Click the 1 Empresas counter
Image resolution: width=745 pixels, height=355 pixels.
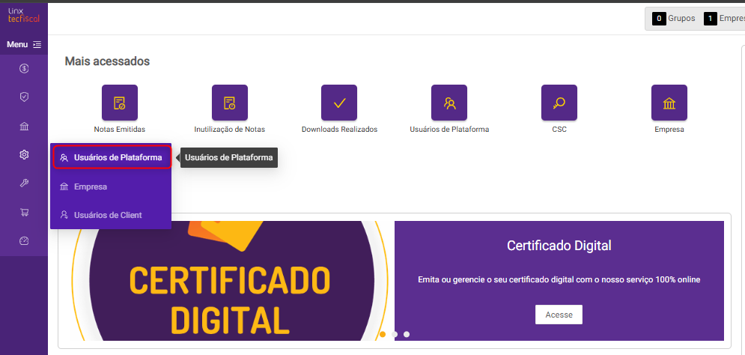click(x=724, y=19)
